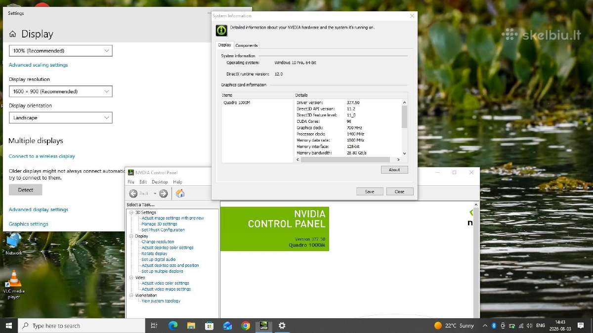Click the Settings home icon beside Display
Screen dimensions: 593x333
[x=12, y=34]
